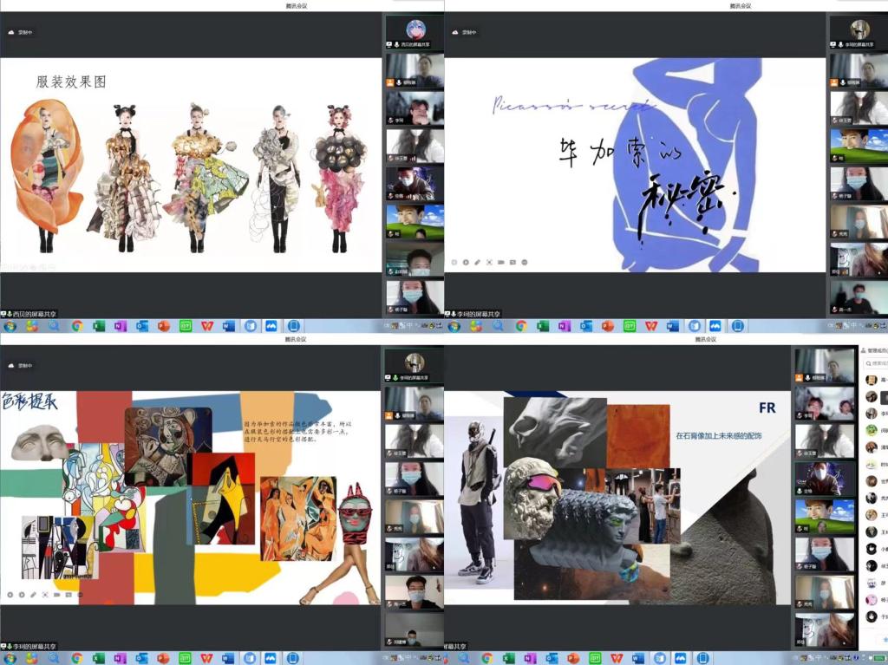This screenshot has height=665, width=888.
Task: Select the pen tool on the 毕加索的秘密 slide
Action: pyautogui.click(x=478, y=262)
